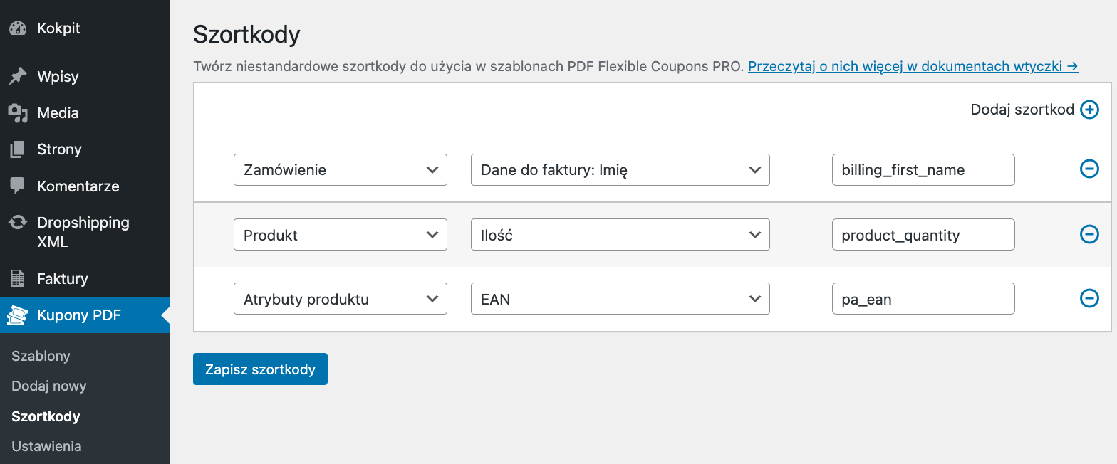Expand the EAN attribute dropdown

[x=620, y=300]
